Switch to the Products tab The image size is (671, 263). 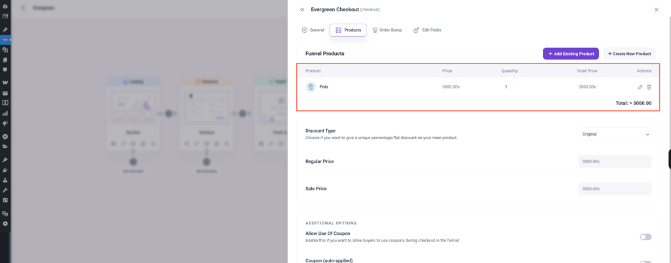[348, 30]
